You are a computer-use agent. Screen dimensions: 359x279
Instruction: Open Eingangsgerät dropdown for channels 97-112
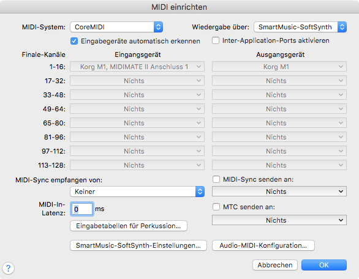click(137, 151)
